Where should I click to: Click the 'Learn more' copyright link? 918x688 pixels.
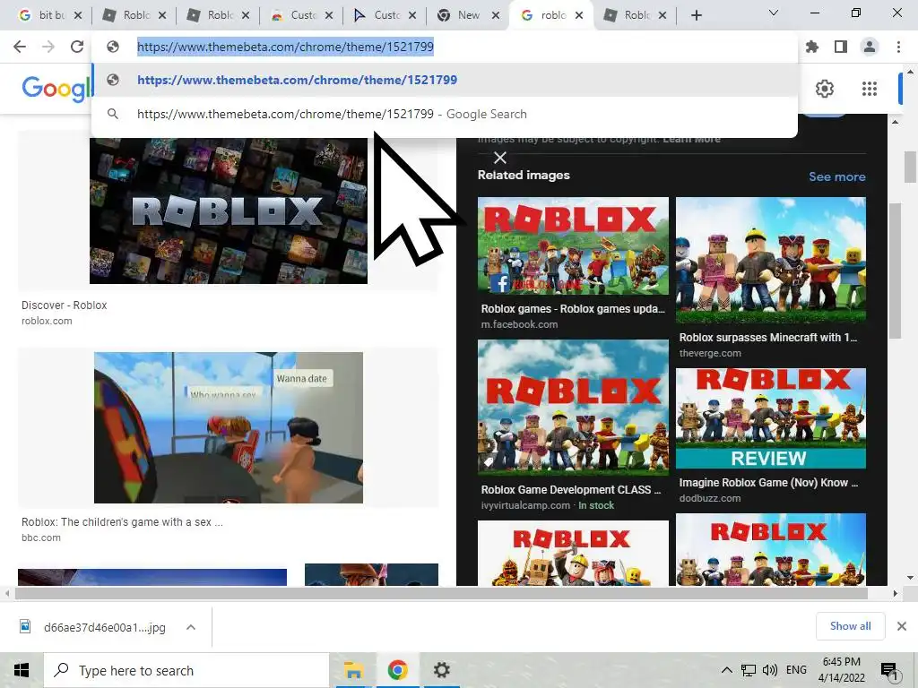click(691, 139)
